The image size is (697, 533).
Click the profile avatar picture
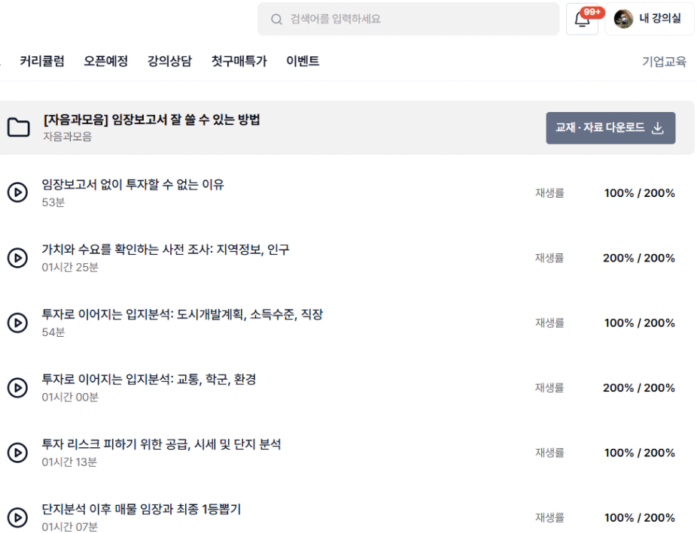pos(623,19)
